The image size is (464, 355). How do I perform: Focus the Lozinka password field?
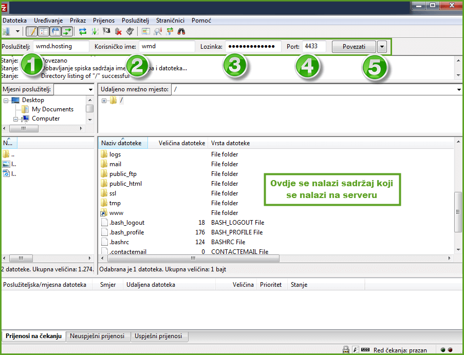(x=253, y=46)
